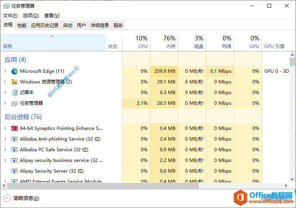Viewport: 296px width, 208px height.
Task: Switch to the 启动 tab
Action: tap(68, 25)
